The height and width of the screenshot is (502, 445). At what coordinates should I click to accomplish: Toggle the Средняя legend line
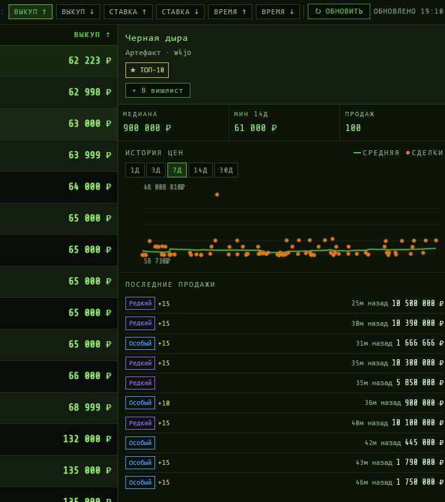[376, 153]
